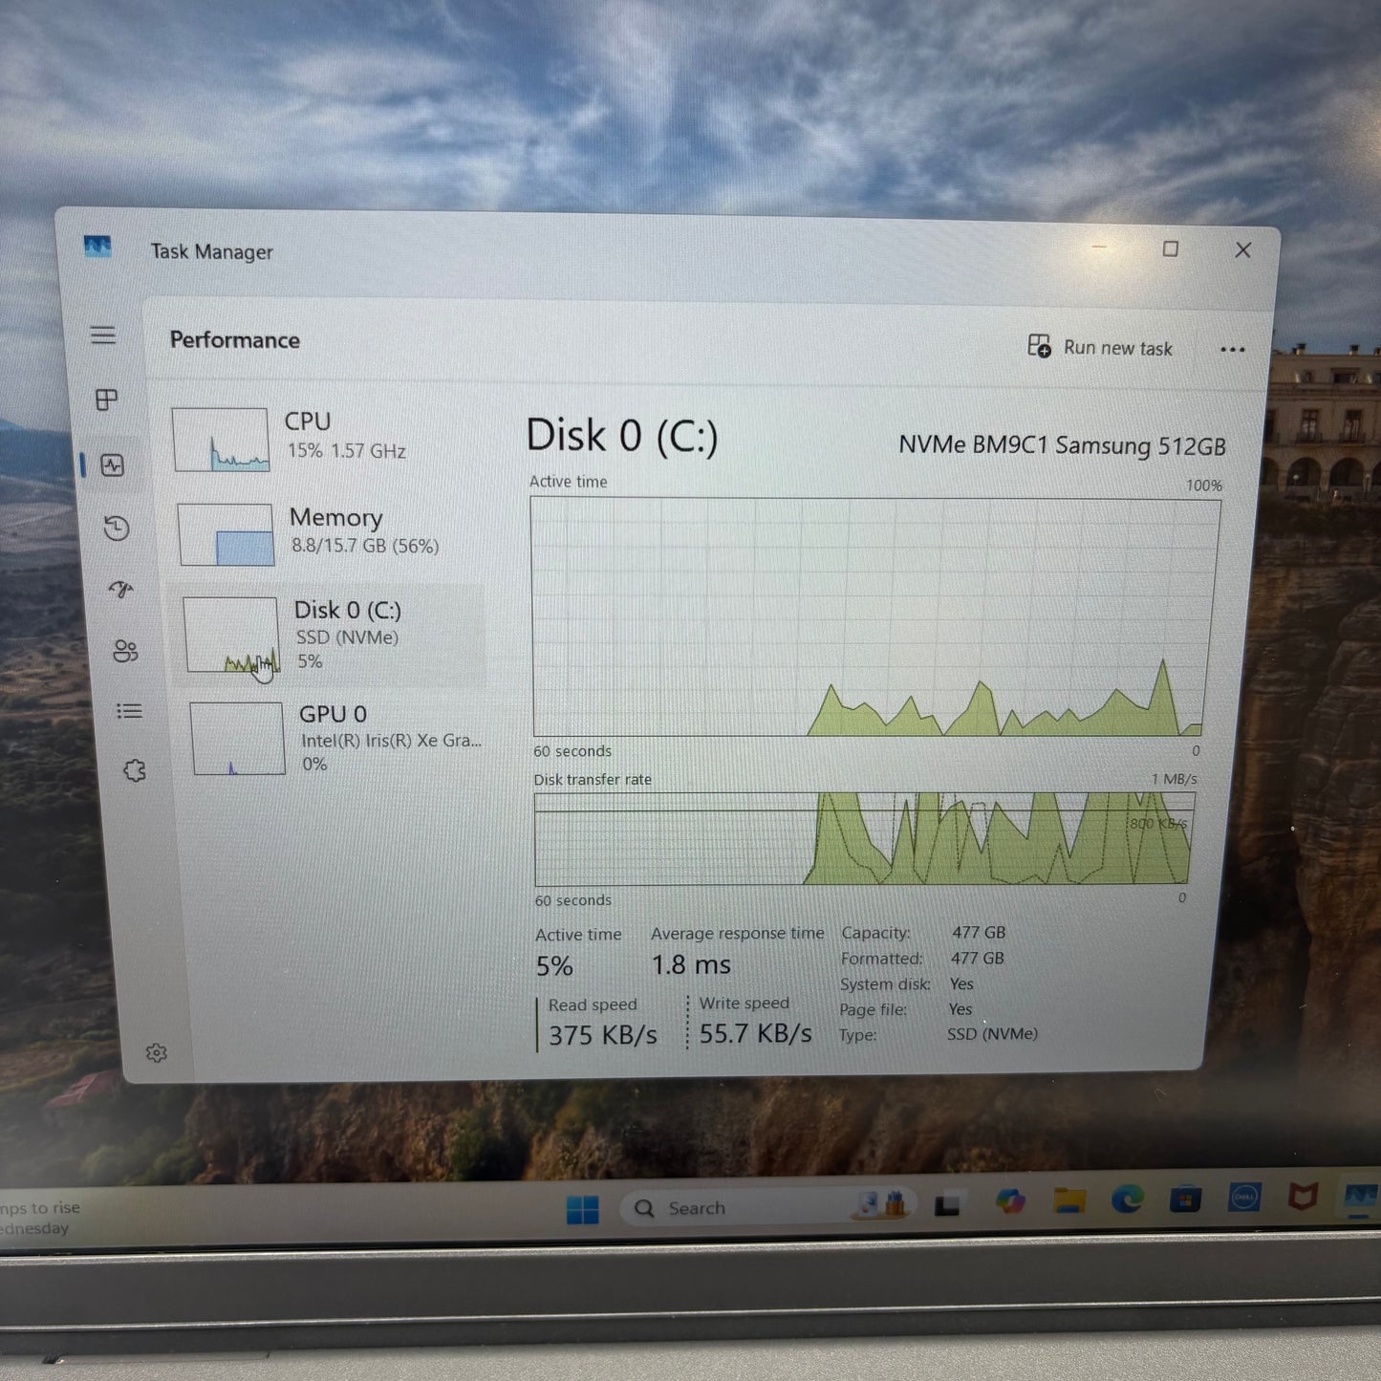Click the Type SSD (NVMe) value

point(992,1034)
